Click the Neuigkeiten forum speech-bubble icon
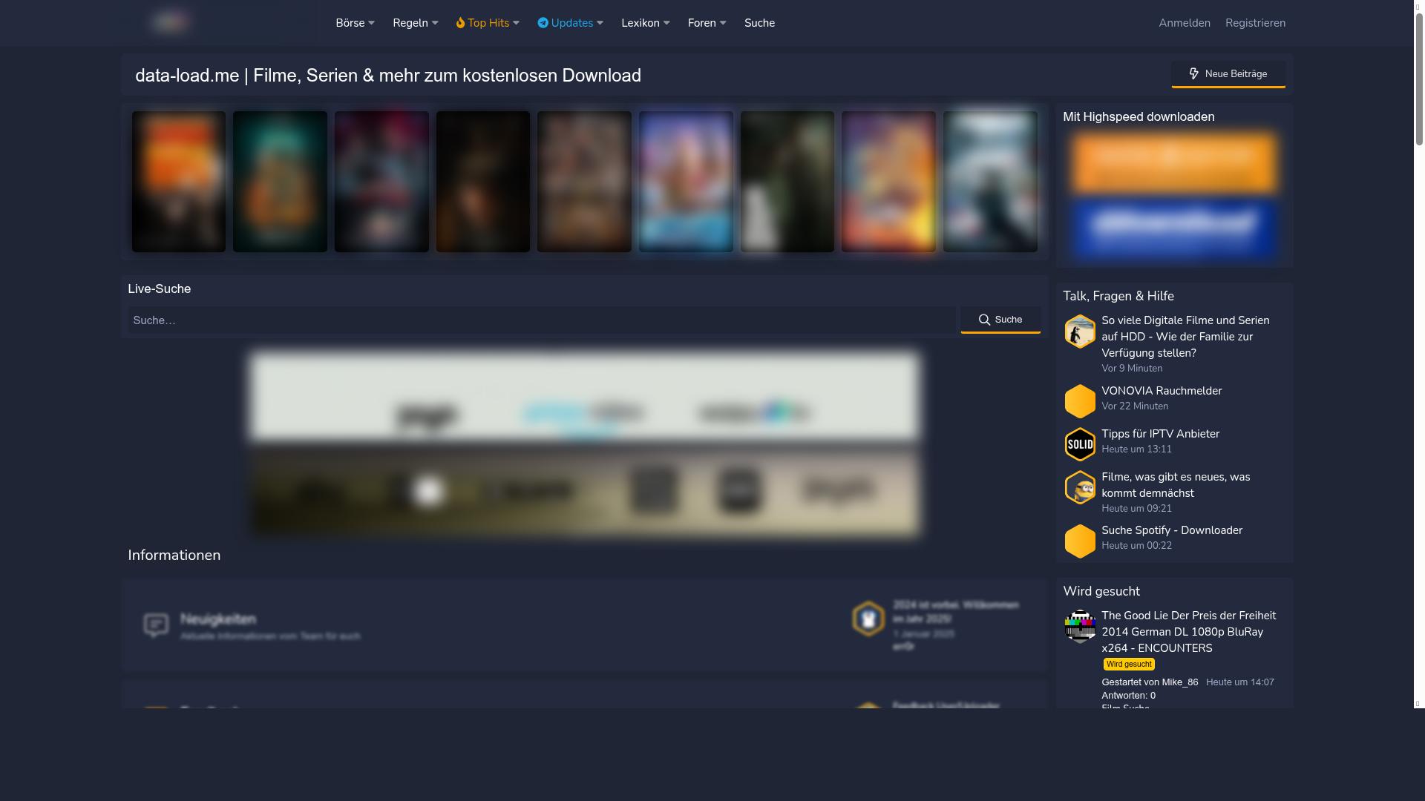This screenshot has height=801, width=1425. tap(156, 625)
